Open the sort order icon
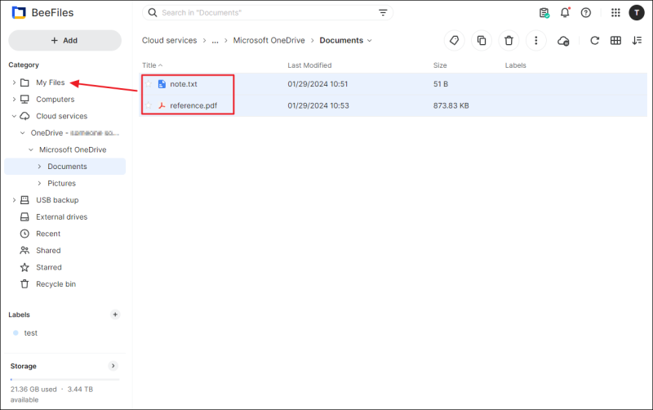The image size is (653, 410). click(637, 40)
